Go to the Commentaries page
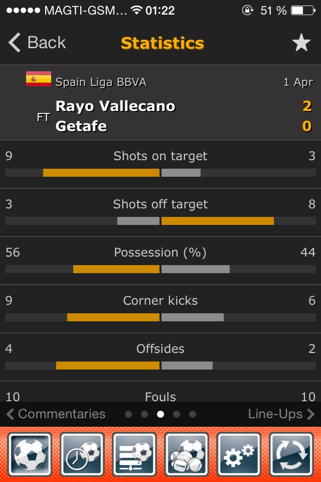The height and width of the screenshot is (482, 321). pos(56,414)
